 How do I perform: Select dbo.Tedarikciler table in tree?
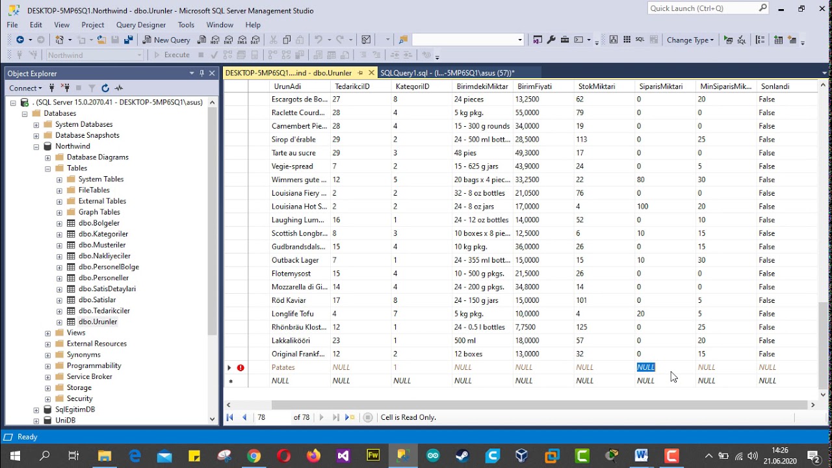coord(104,311)
